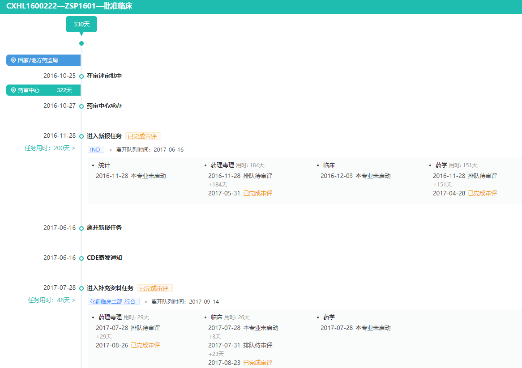Click the IND tag label
The width and height of the screenshot is (522, 368).
[96, 150]
